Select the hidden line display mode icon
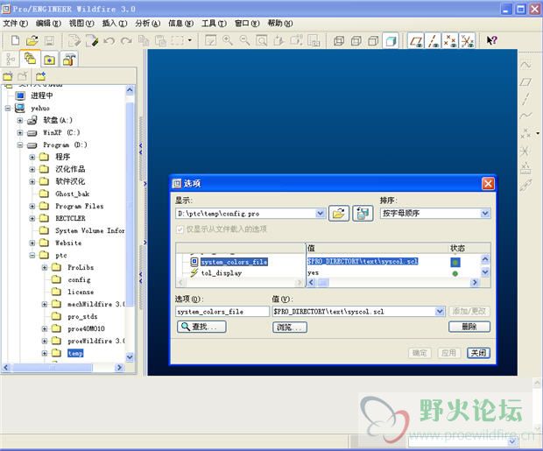The image size is (543, 451). (356, 41)
